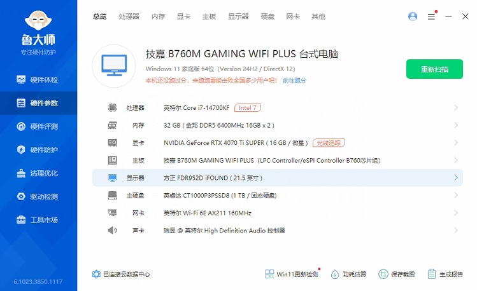Open Win11更新检测 tool
The image size is (477, 291).
click(292, 274)
